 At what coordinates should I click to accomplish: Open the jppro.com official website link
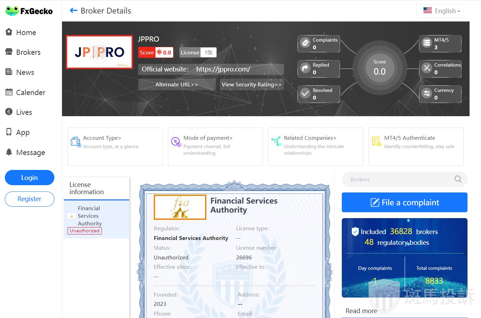coord(223,69)
